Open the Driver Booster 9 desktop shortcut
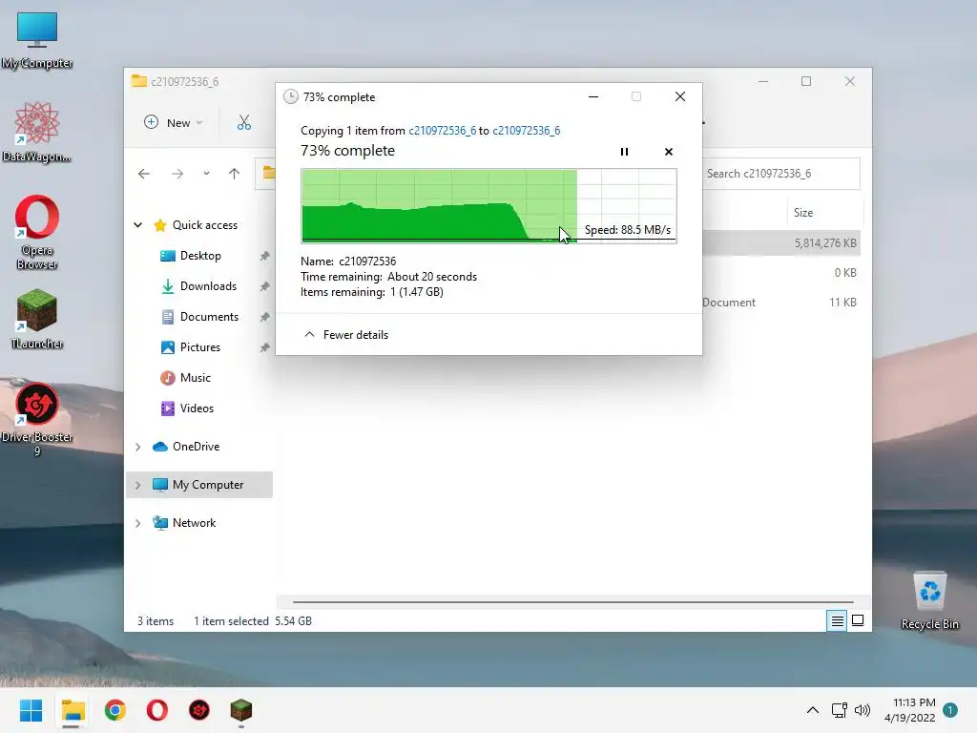977x733 pixels. (x=37, y=419)
